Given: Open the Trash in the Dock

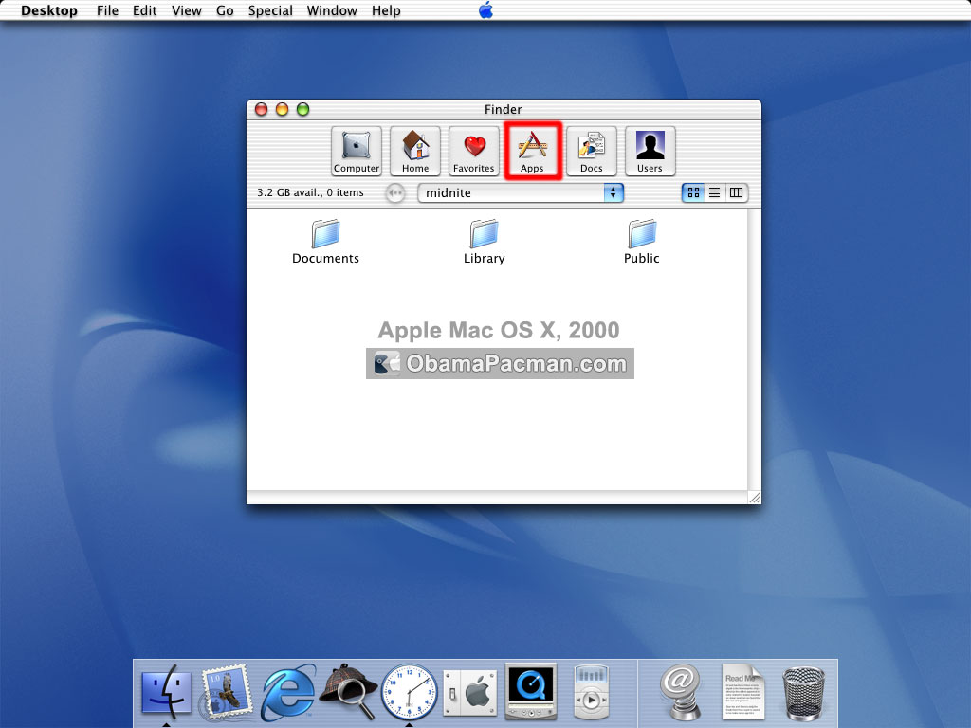Looking at the screenshot, I should pos(803,693).
